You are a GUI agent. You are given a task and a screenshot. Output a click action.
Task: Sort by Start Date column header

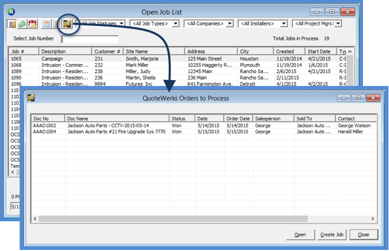pos(321,51)
